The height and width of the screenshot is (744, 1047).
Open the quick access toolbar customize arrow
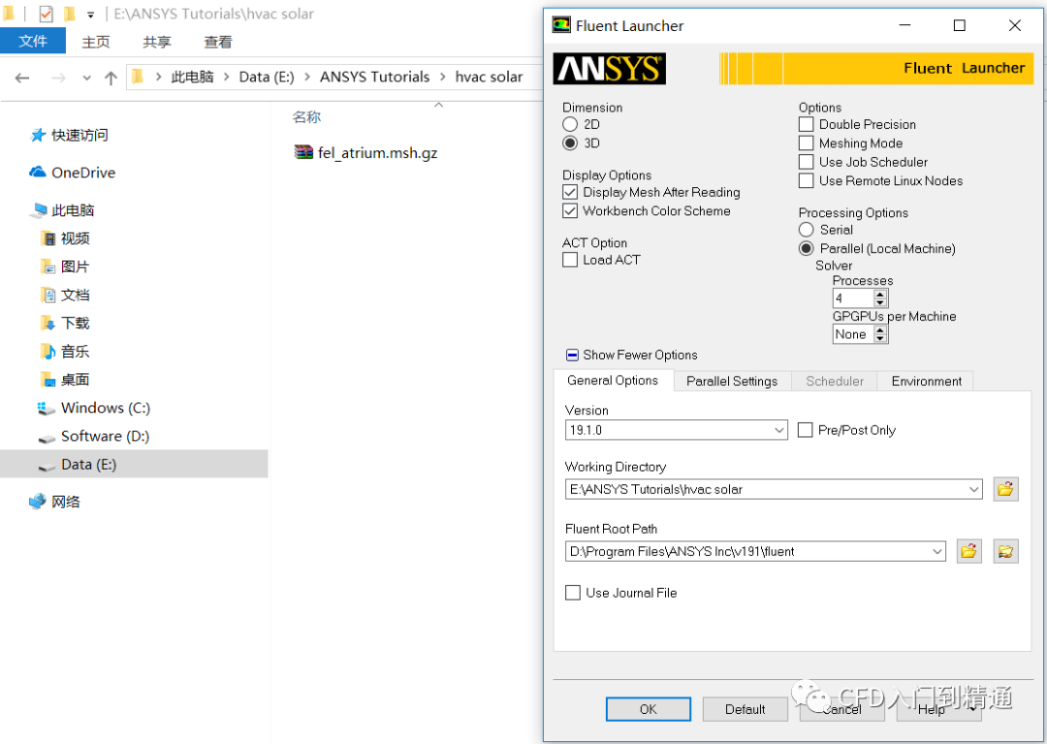tap(90, 14)
